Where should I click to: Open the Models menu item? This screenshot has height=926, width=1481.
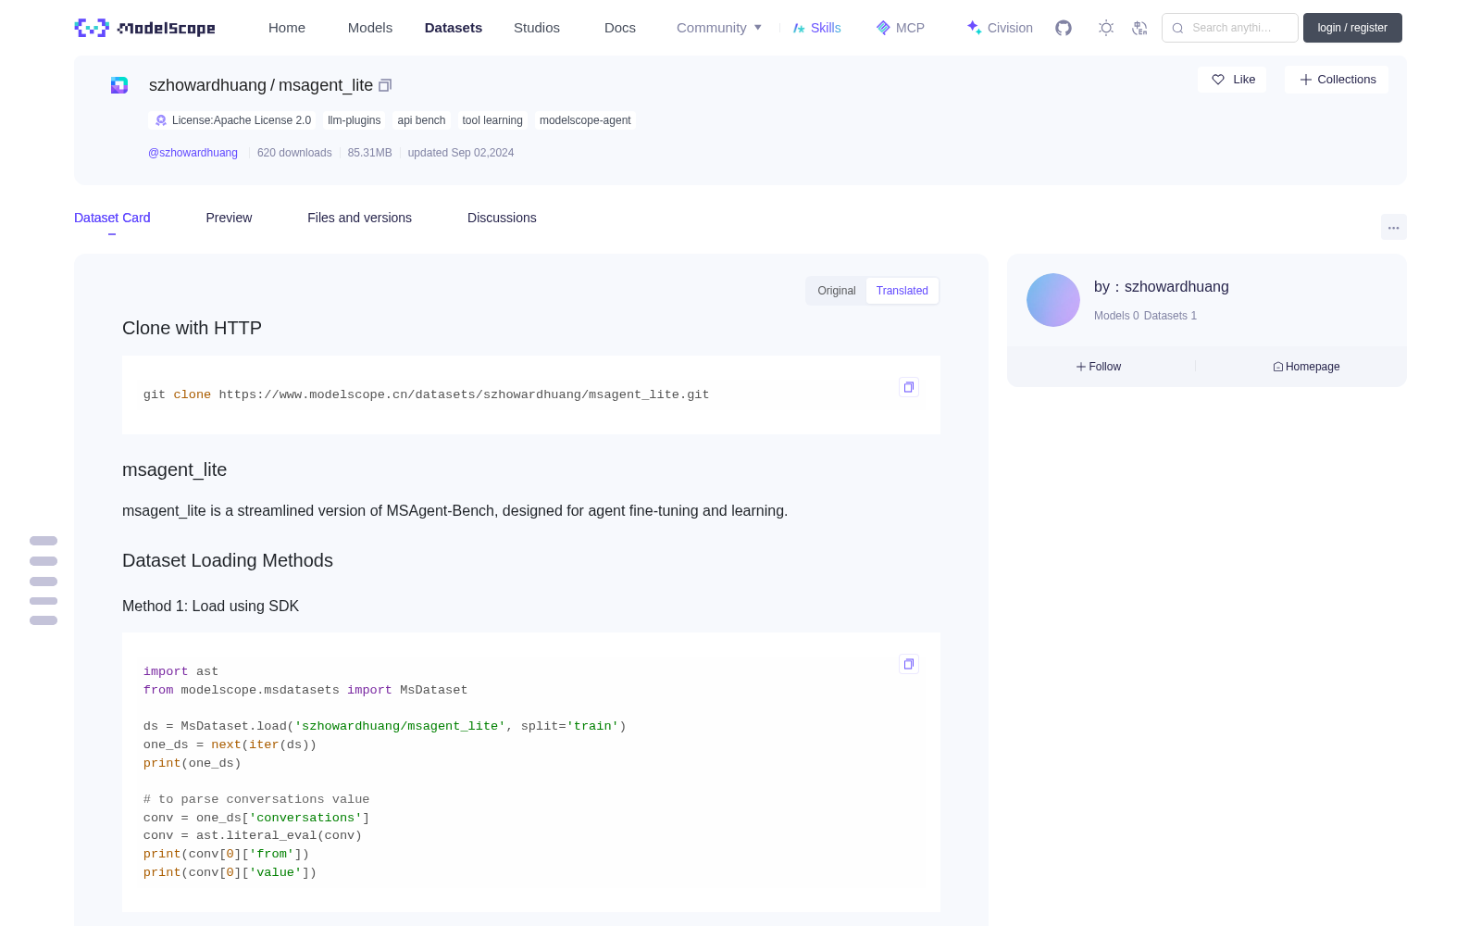pos(370,28)
